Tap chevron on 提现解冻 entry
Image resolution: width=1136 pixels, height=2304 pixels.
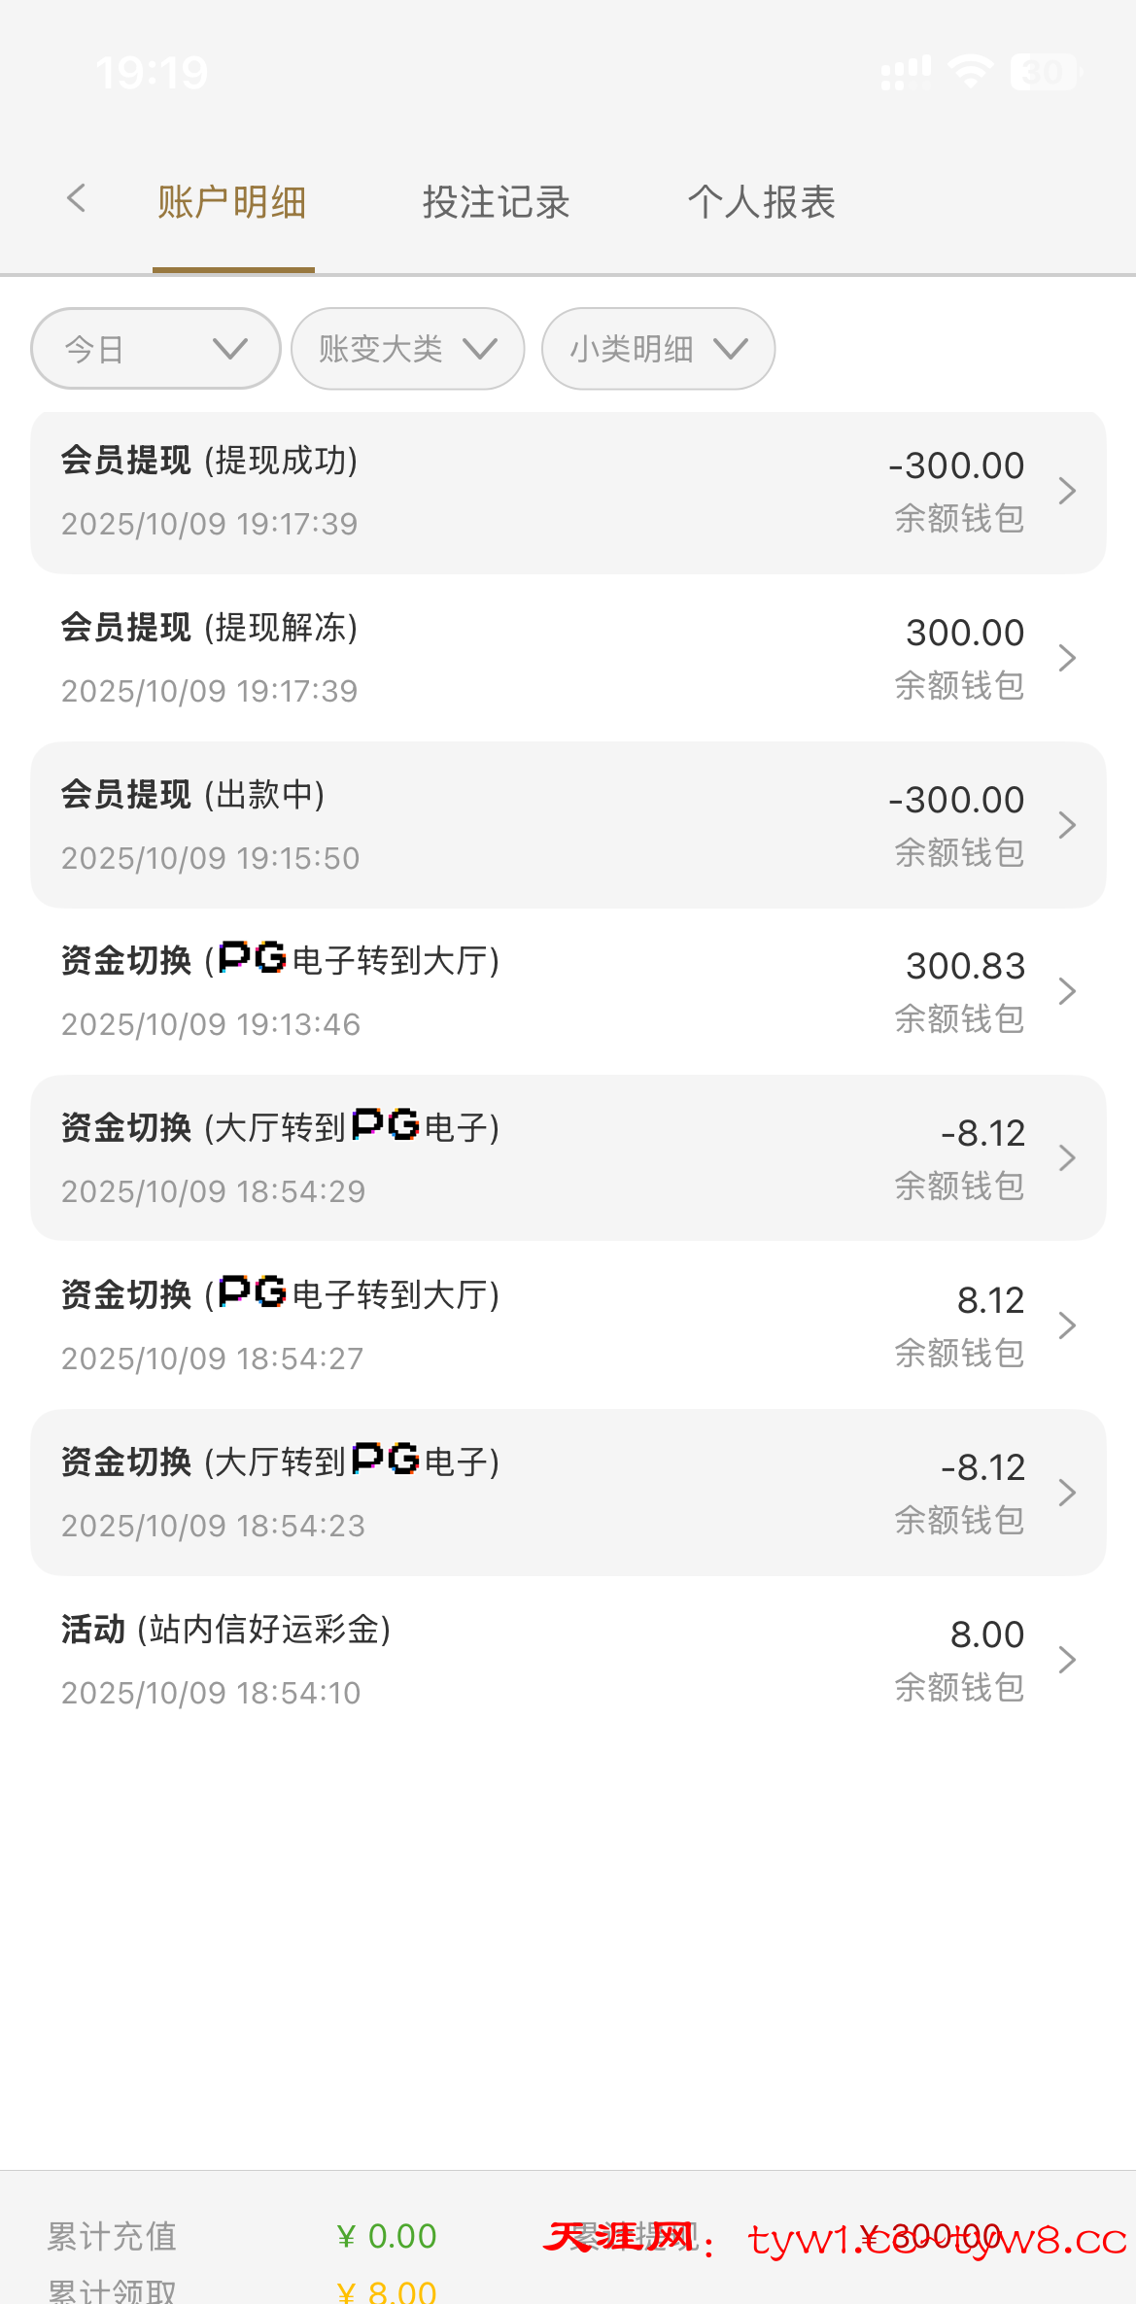(1067, 658)
